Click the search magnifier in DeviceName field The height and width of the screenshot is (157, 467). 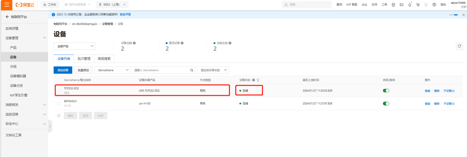tap(192, 70)
